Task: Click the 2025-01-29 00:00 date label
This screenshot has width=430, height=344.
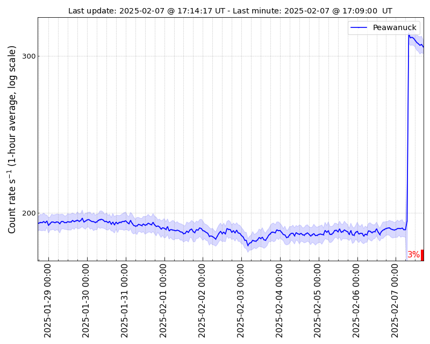Action: click(x=48, y=301)
